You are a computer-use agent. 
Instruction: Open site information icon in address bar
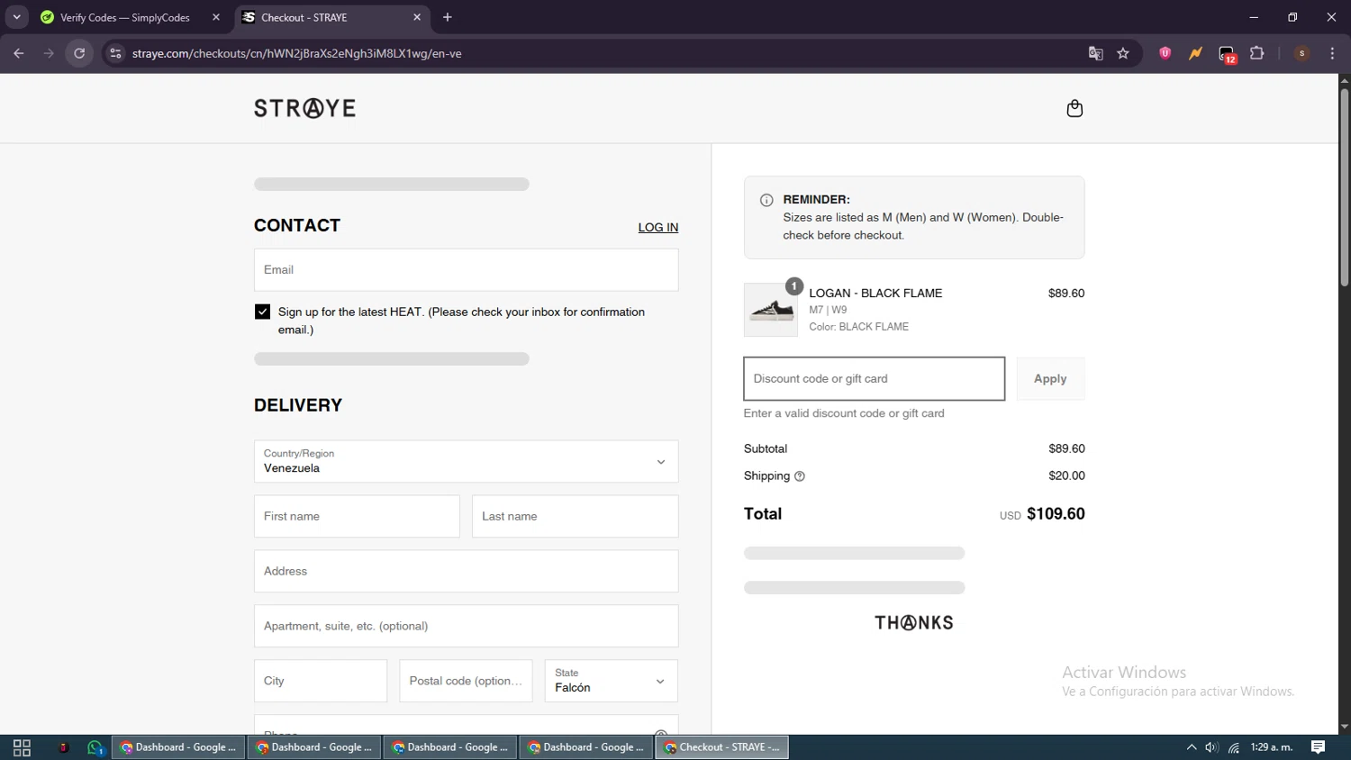click(115, 53)
